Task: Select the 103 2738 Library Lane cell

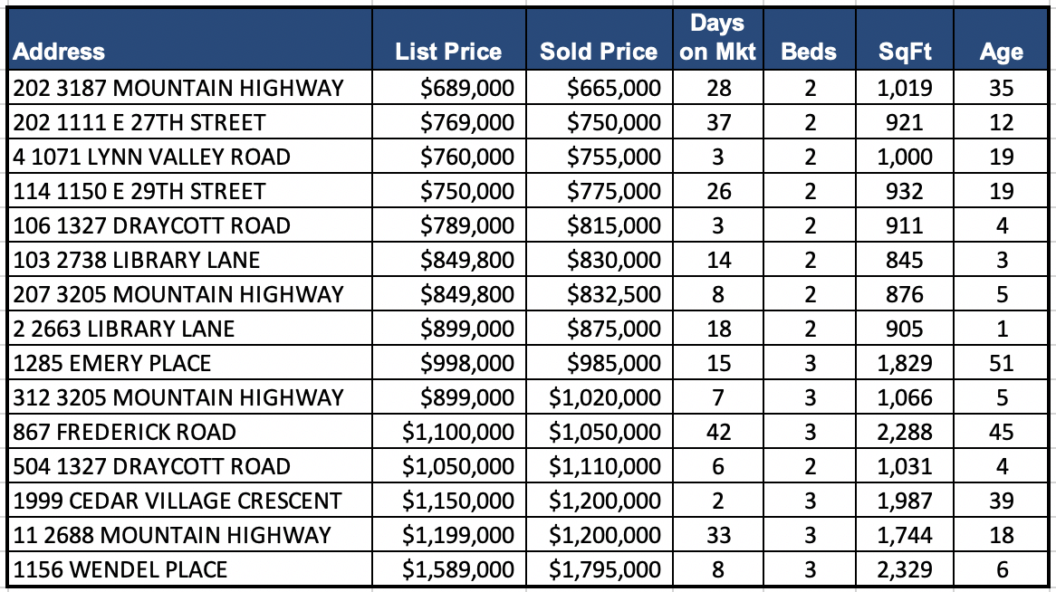Action: tap(137, 260)
